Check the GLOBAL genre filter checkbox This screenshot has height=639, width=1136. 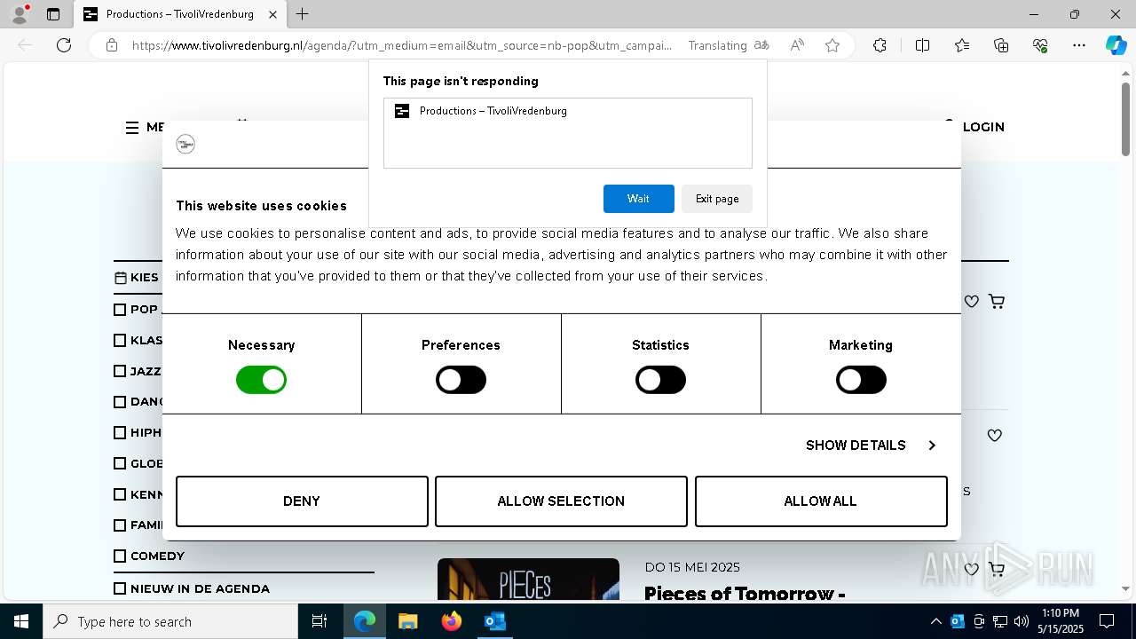(x=120, y=463)
